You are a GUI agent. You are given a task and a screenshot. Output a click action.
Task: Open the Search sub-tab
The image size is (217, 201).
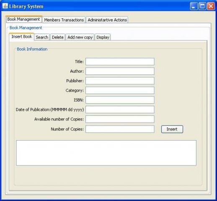pyautogui.click(x=42, y=37)
